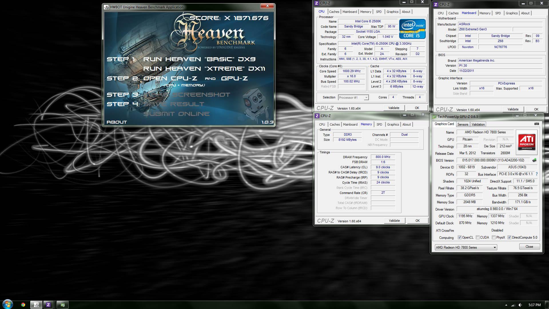Click the "Z68 Extreme3 Gen3" model value
This screenshot has height=309, width=549.
click(x=485, y=29)
